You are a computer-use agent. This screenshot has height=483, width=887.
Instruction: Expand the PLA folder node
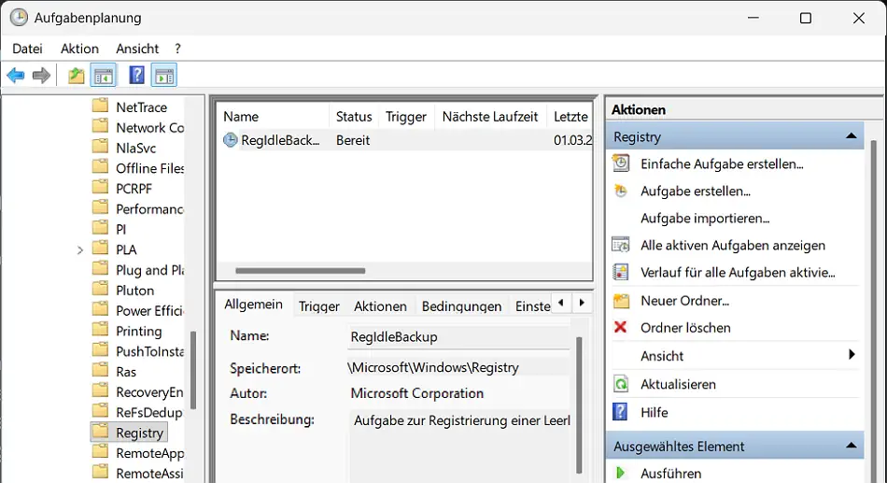tap(79, 249)
